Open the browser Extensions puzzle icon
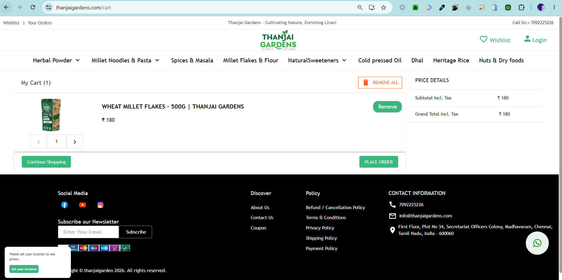 click(521, 7)
